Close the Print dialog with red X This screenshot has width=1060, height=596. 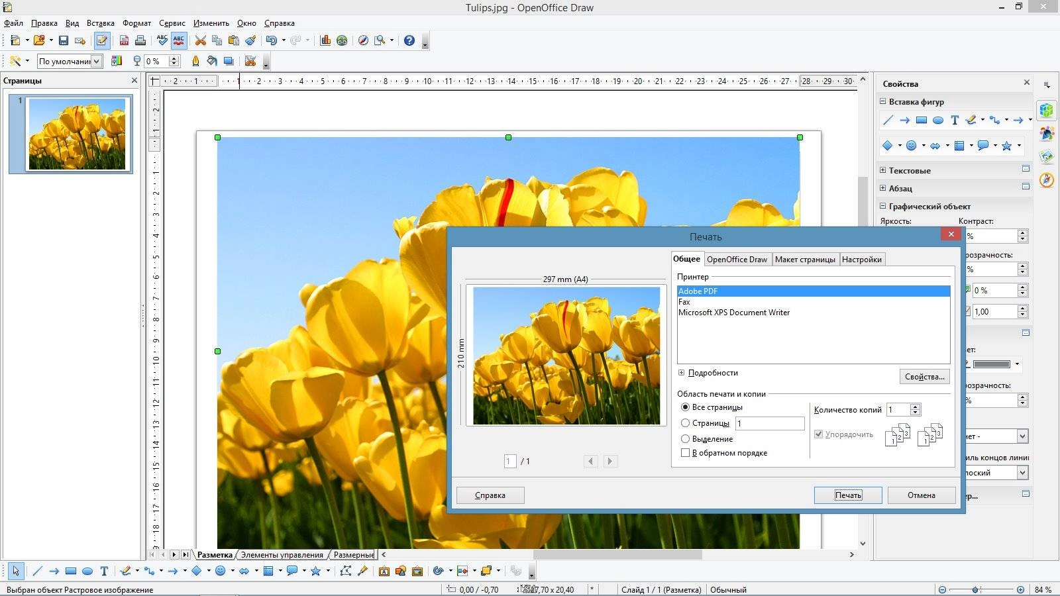click(951, 234)
